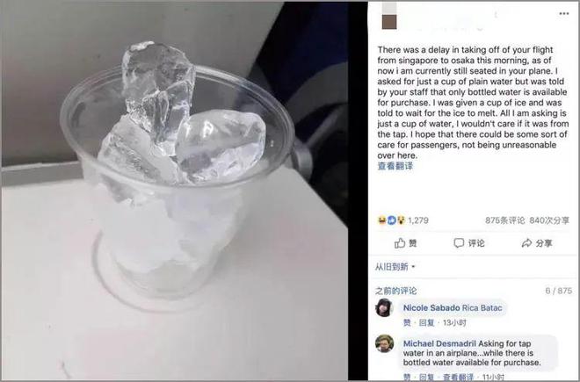Image resolution: width=580 pixels, height=382 pixels.
Task: Open the 840次分享 shares count
Action: pos(549,220)
